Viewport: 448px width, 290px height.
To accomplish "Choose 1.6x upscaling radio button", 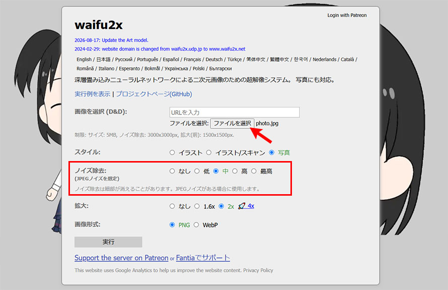I will 197,206.
